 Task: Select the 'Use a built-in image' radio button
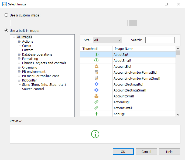pyautogui.click(x=6, y=31)
